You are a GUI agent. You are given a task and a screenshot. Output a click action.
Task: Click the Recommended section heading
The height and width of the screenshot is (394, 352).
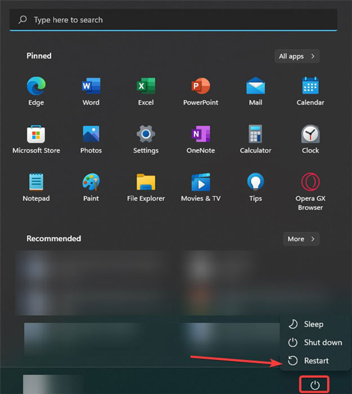54,239
